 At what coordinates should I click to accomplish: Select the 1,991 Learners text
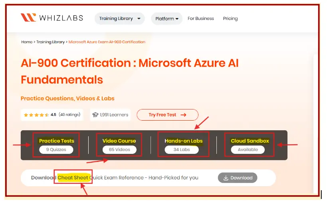pyautogui.click(x=114, y=115)
